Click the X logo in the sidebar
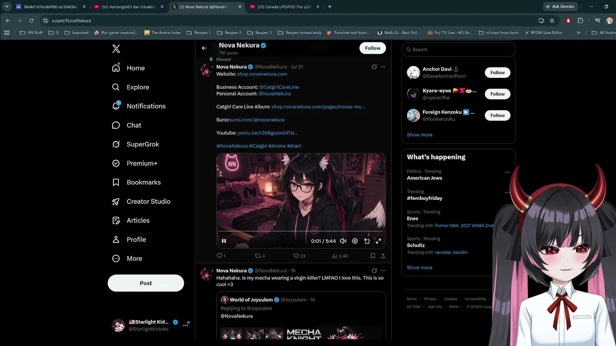This screenshot has height=346, width=616. tap(116, 49)
